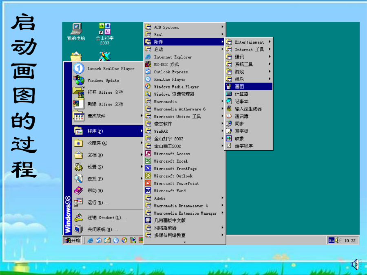Image resolution: width=367 pixels, height=275 pixels.
Task: Open Windows Update from Start menu
Action: pyautogui.click(x=107, y=80)
